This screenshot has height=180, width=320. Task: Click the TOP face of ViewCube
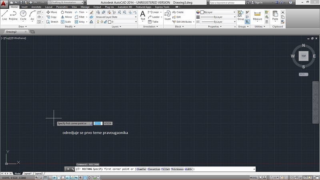(x=304, y=56)
